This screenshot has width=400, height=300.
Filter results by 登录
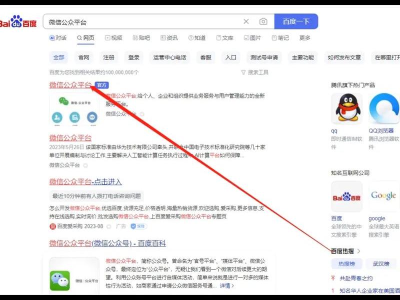pos(133,57)
